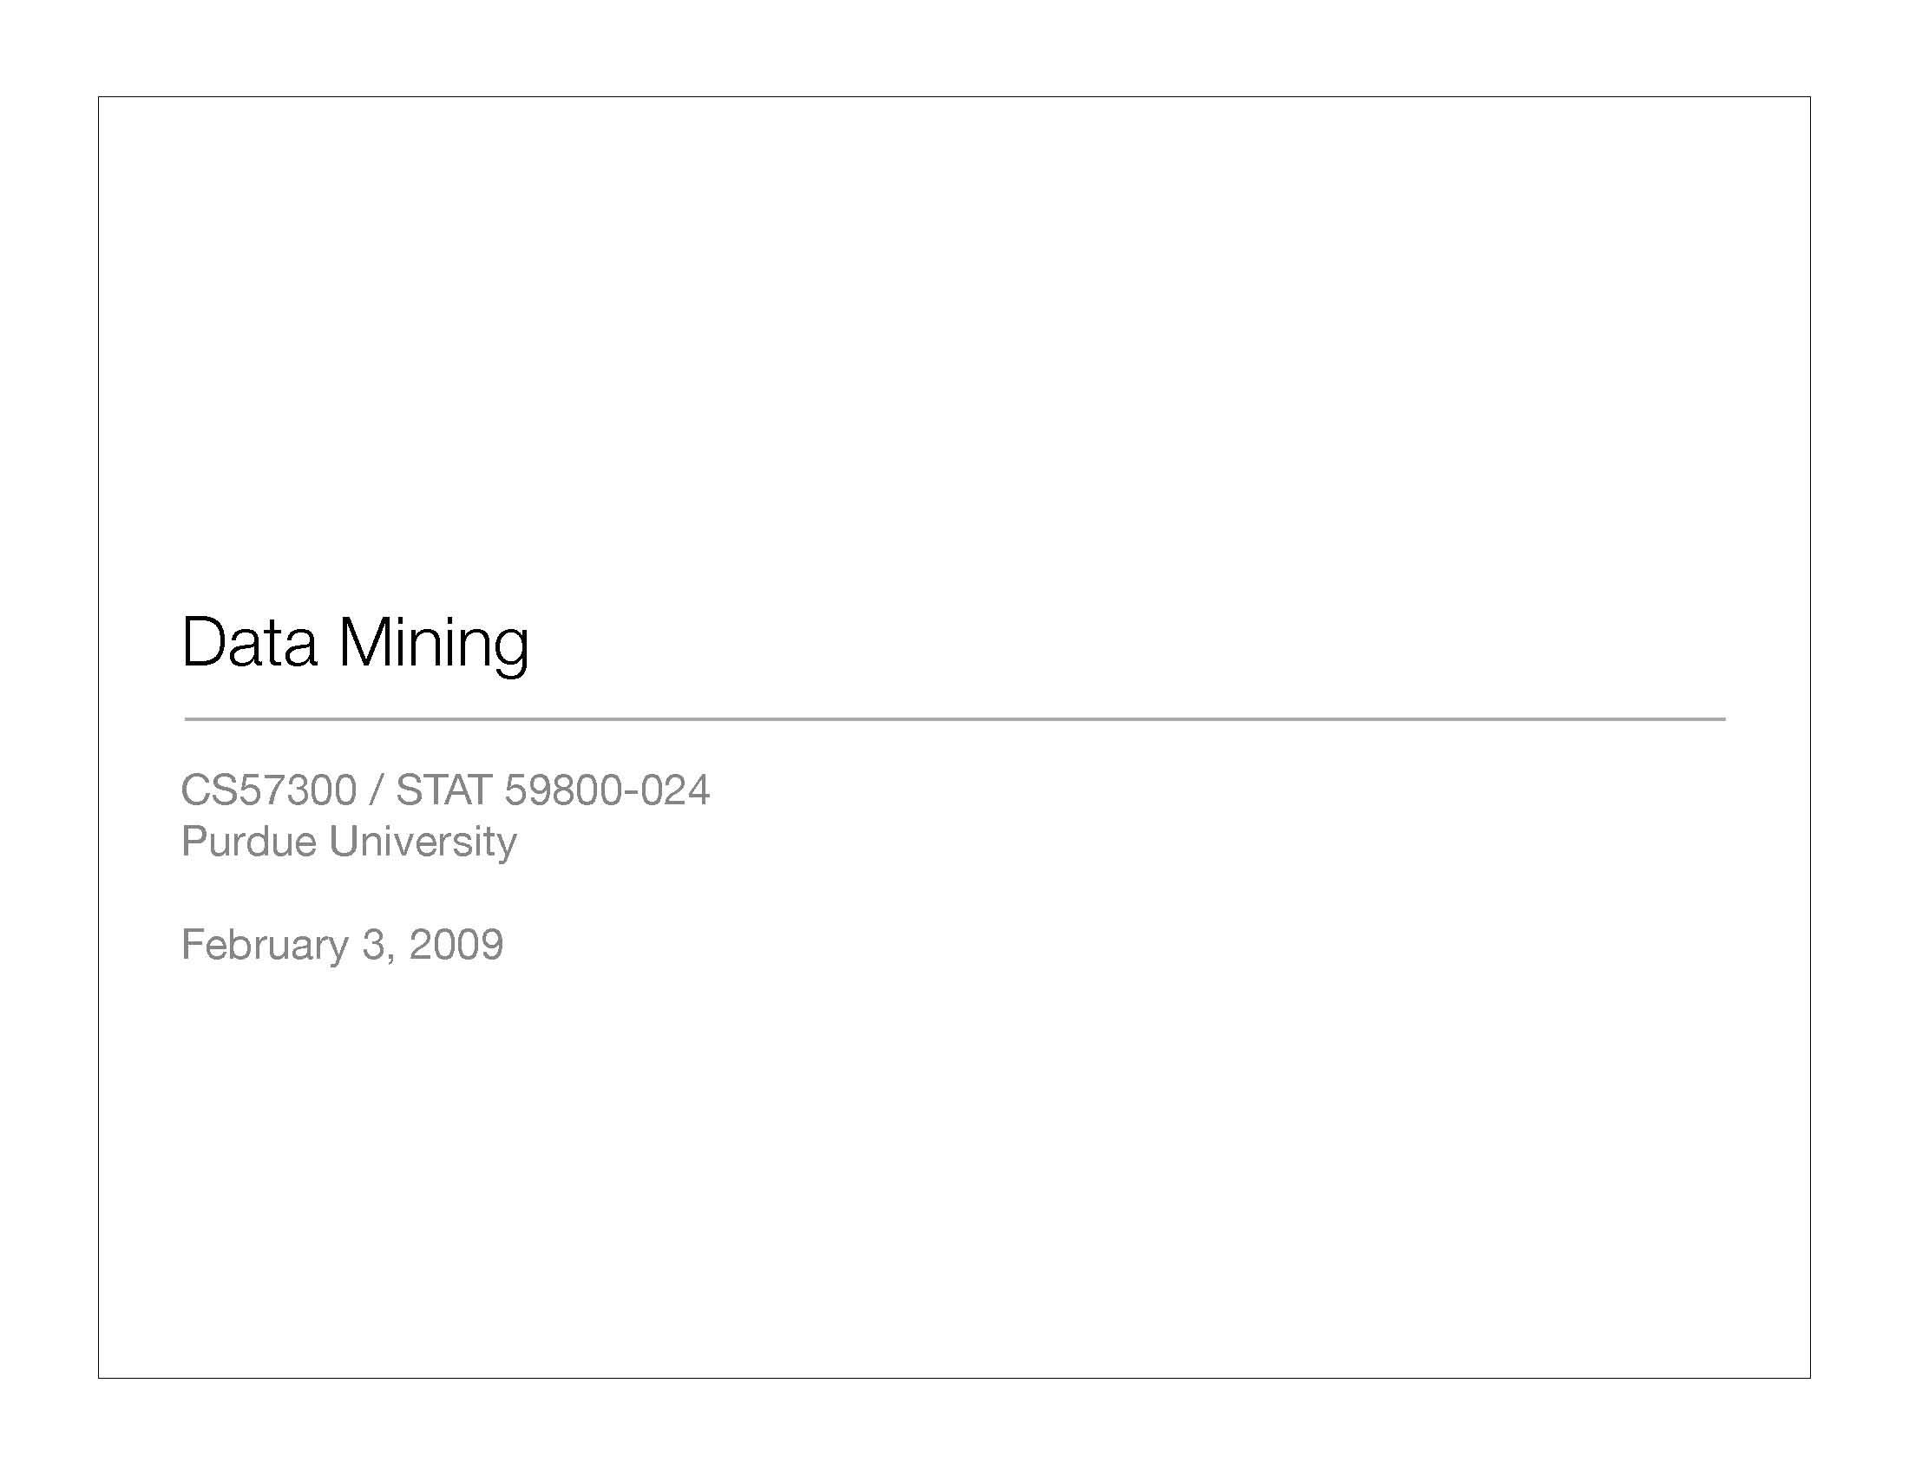Click the word "STAT" in the subtitle

click(x=444, y=790)
